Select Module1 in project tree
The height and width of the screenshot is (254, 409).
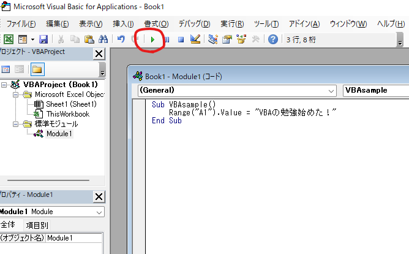pyautogui.click(x=59, y=134)
